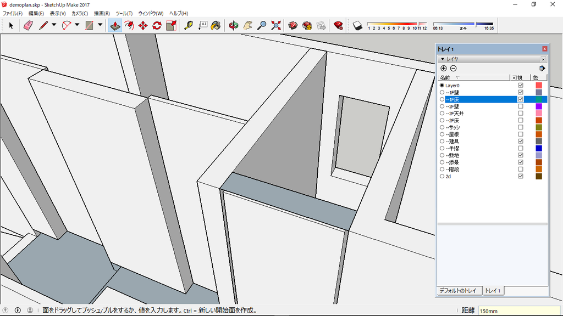The width and height of the screenshot is (563, 316).
Task: Click the Send to LayOut icon
Action: click(321, 25)
